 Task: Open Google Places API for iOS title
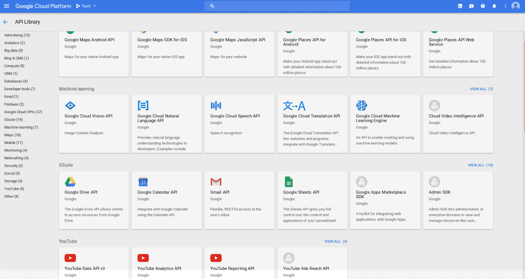tap(381, 40)
